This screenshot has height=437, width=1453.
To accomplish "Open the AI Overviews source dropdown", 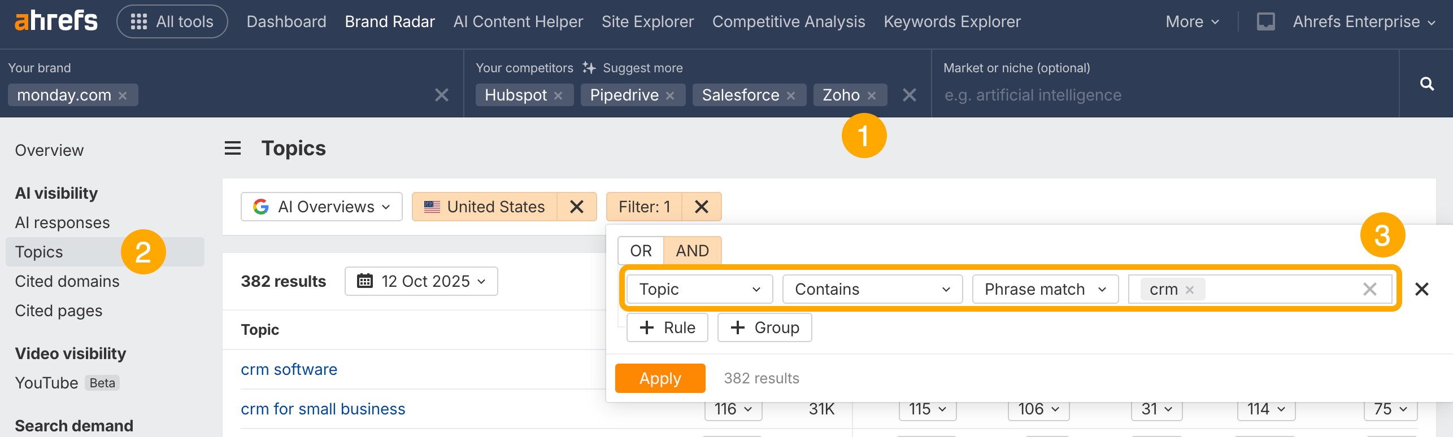I will (x=321, y=207).
